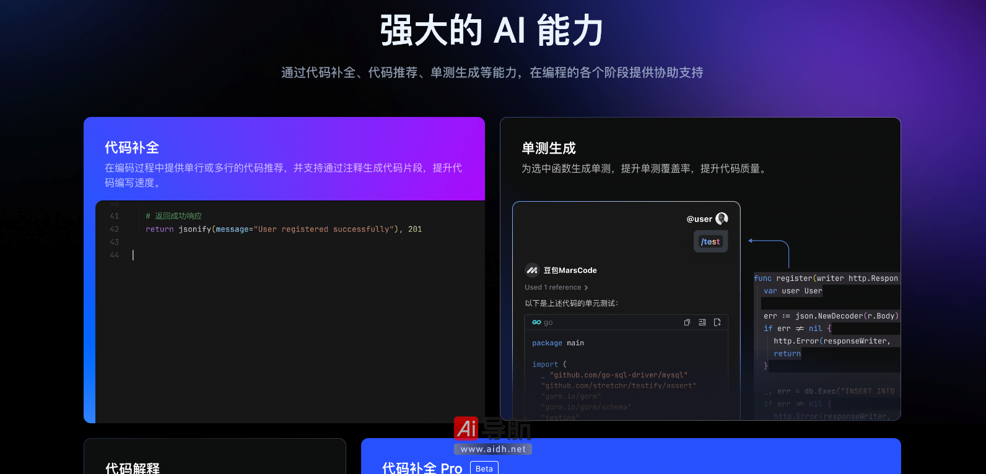
Task: Expand the Used 1 reference chevron
Action: click(586, 288)
